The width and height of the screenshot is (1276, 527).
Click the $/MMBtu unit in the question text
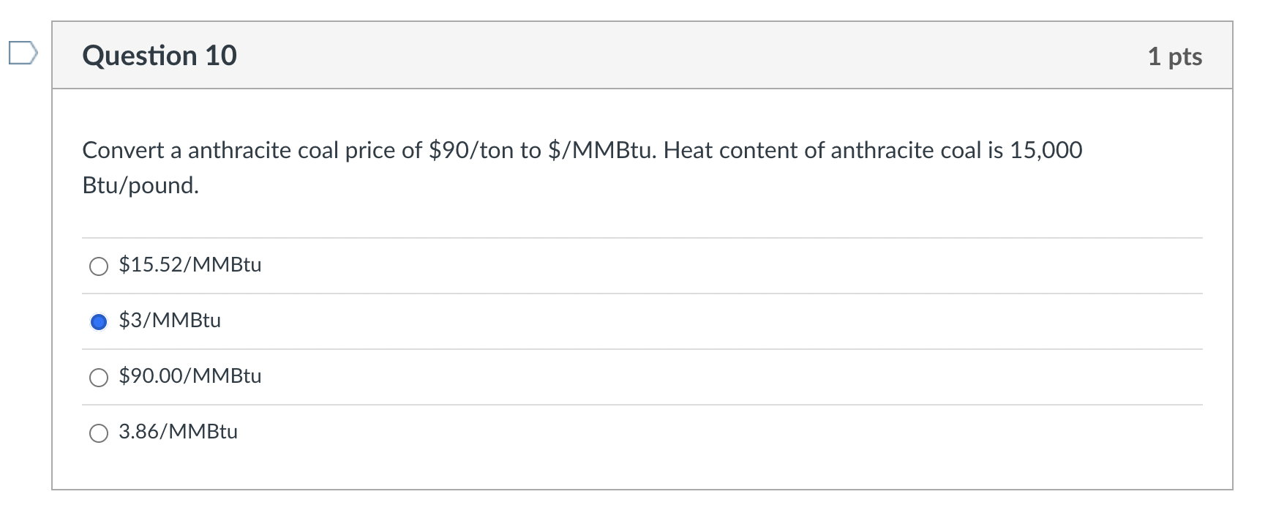[x=601, y=150]
